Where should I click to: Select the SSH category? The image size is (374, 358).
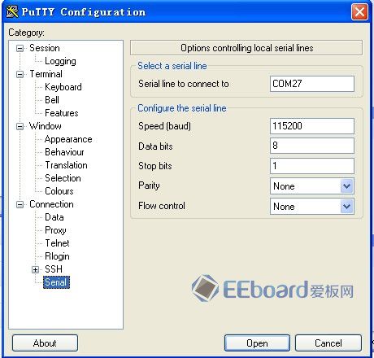(x=54, y=269)
